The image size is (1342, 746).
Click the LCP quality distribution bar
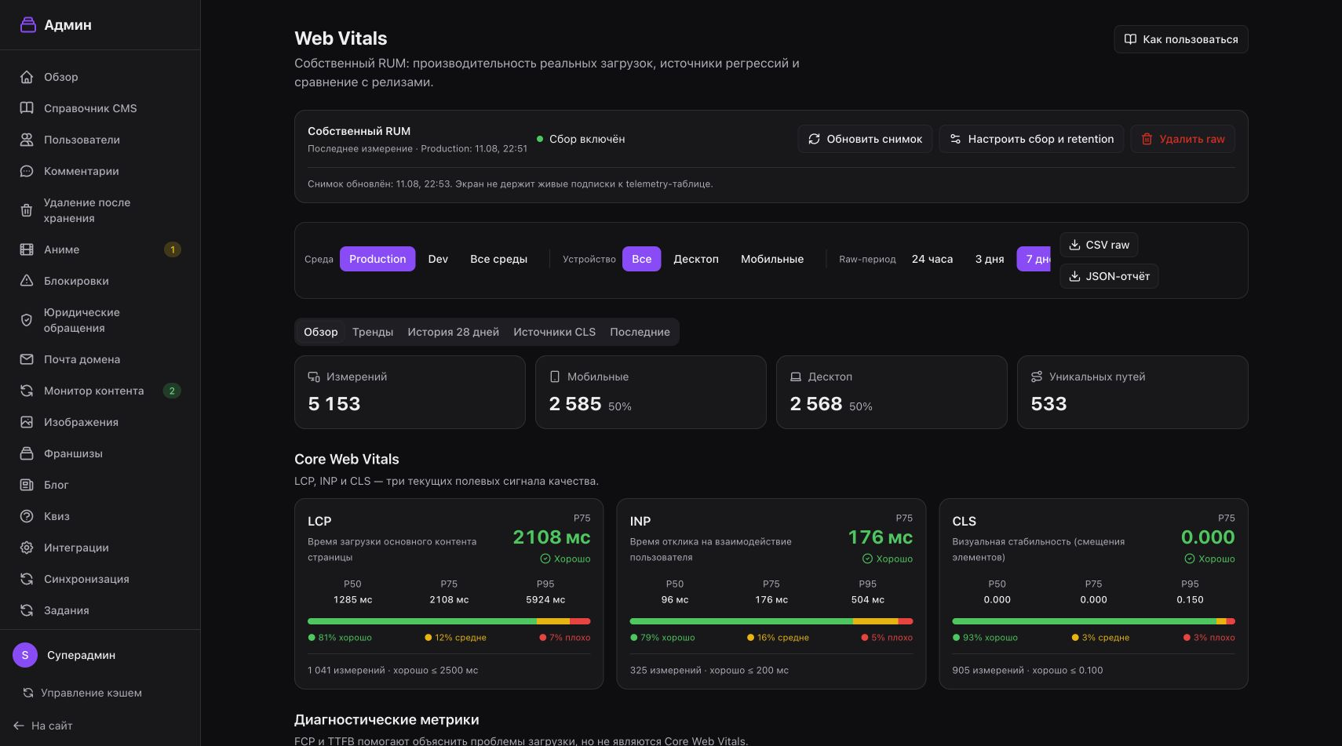(449, 621)
